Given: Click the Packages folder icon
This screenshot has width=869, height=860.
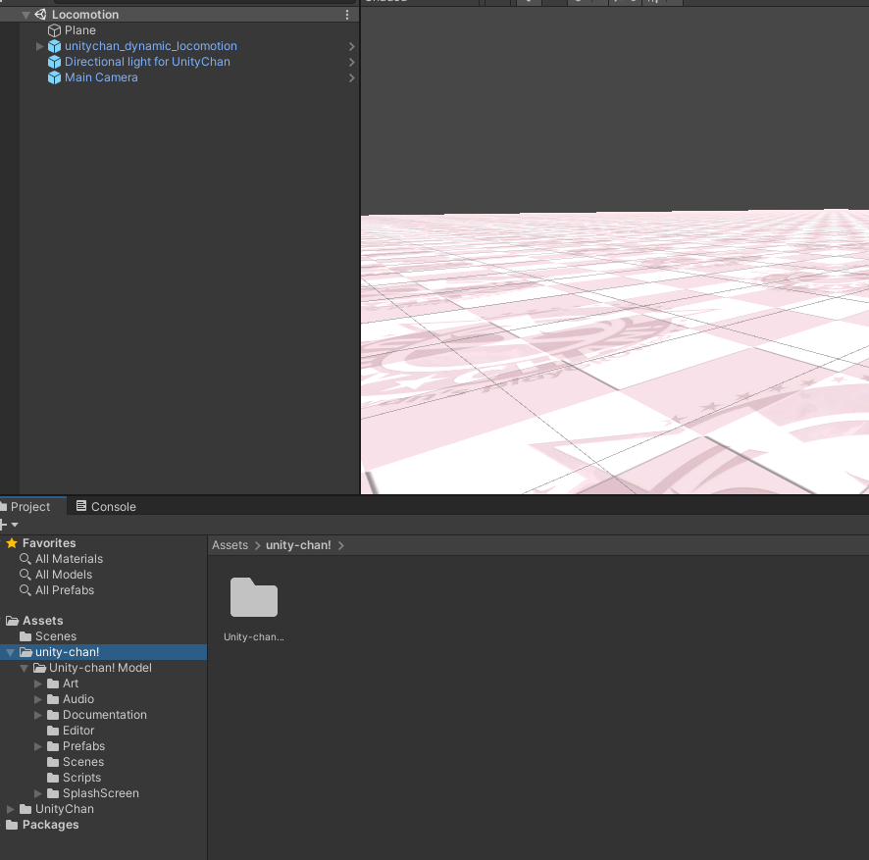Looking at the screenshot, I should [12, 825].
